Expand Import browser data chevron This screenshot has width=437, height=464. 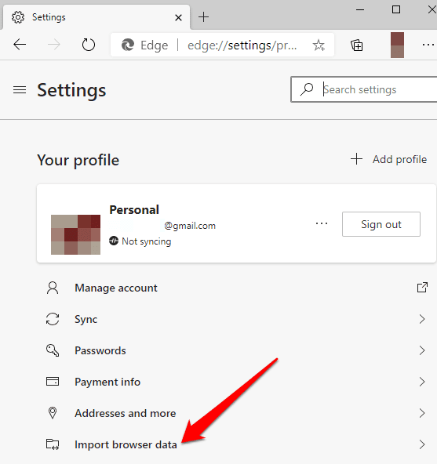pyautogui.click(x=422, y=444)
